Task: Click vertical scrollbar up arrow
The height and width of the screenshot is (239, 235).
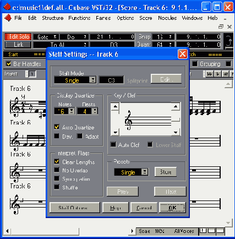Action: coord(228,84)
